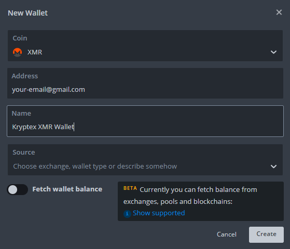Open the Source field placeholder text
290x249 pixels.
coord(95,167)
